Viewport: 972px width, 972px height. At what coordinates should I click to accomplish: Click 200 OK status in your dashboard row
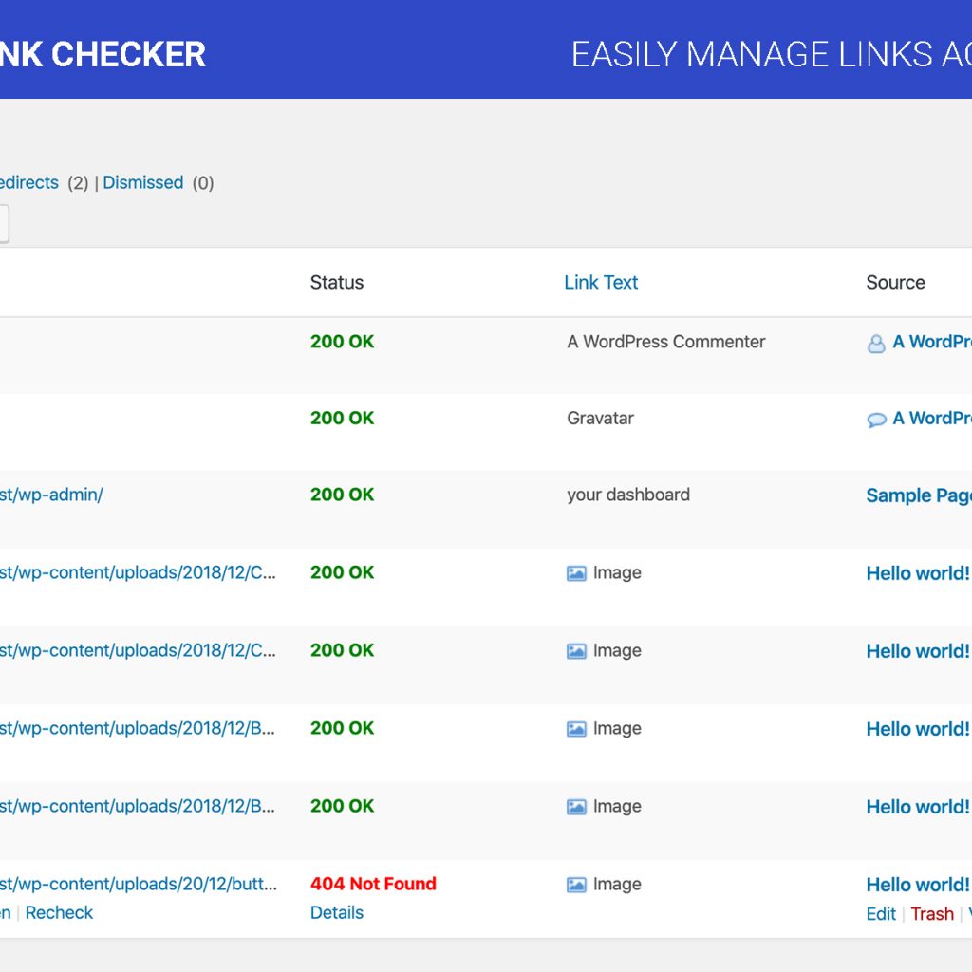click(343, 495)
